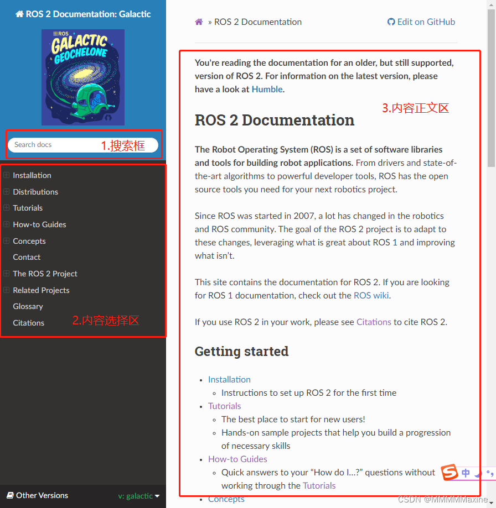Toggle the Chinese input mode indicator 中

click(466, 473)
